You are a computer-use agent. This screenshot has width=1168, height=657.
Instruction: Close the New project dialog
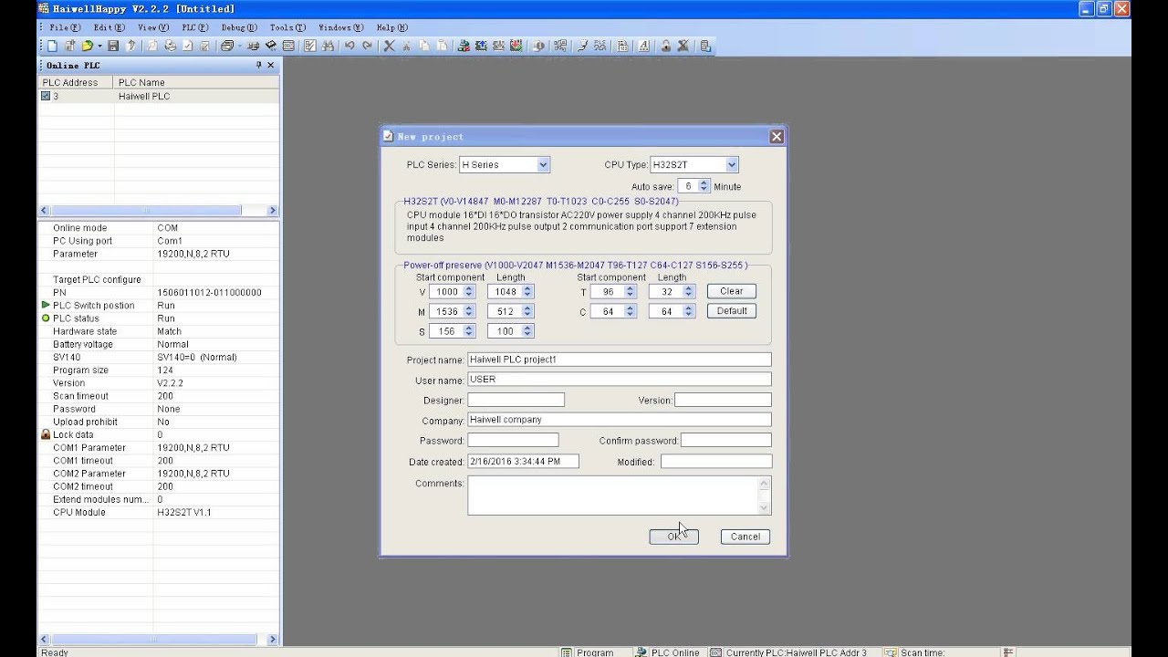[777, 137]
